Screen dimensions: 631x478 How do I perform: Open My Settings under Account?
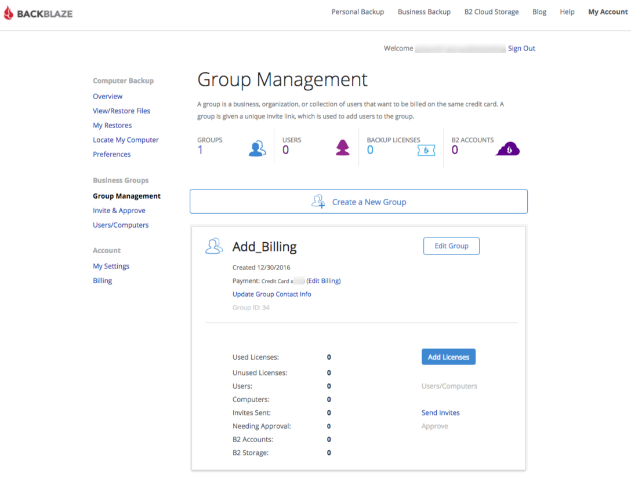111,266
